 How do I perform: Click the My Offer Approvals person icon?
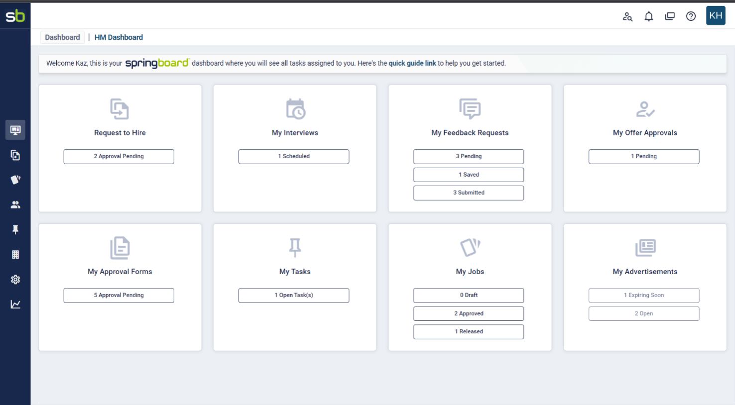click(x=645, y=109)
